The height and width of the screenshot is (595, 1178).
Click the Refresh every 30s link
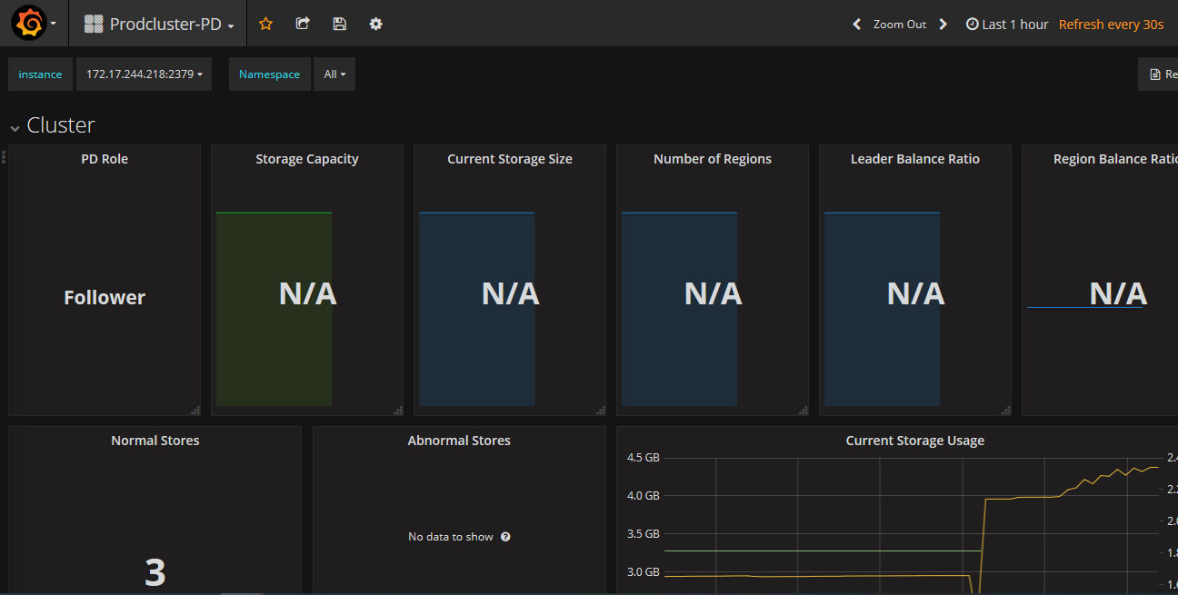point(1111,25)
